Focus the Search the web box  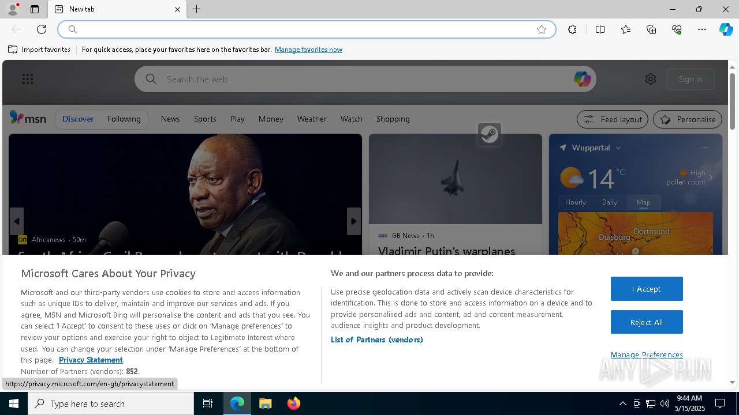click(x=365, y=79)
